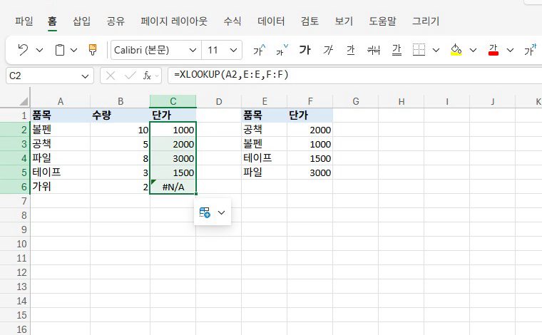The width and height of the screenshot is (542, 335).
Task: Apply the yellow Fill Color bucket
Action: tap(456, 50)
